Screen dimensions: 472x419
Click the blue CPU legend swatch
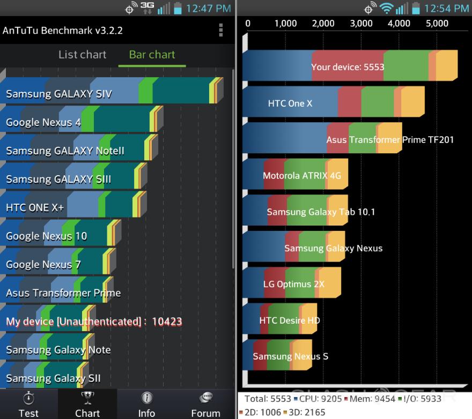click(x=296, y=399)
